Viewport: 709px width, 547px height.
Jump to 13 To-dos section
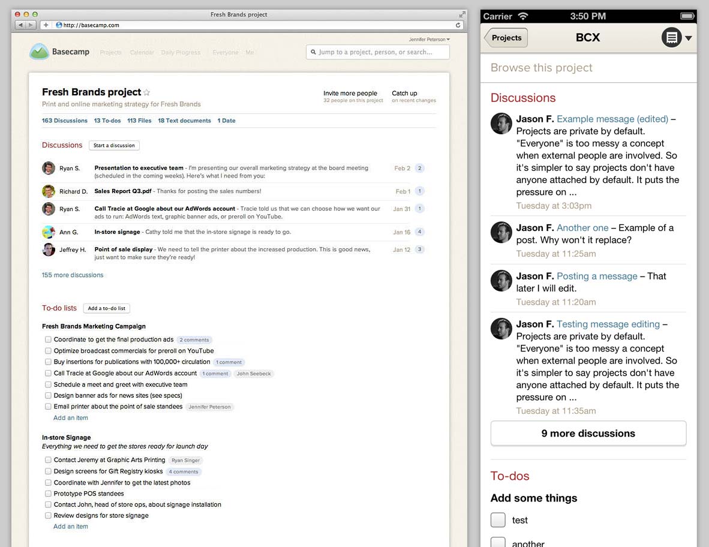click(107, 121)
